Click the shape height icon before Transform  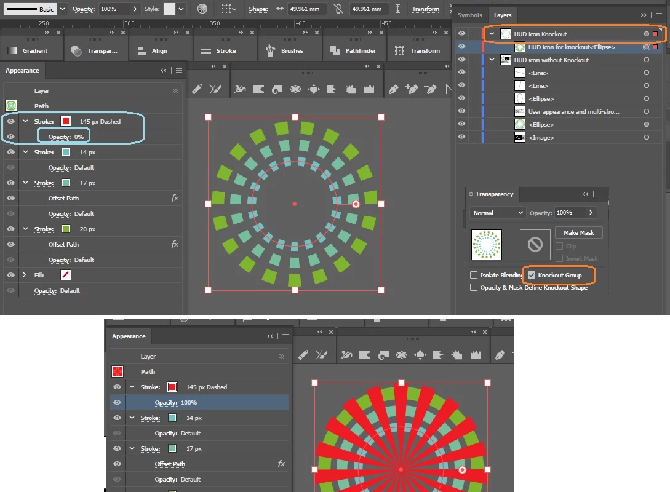click(398, 9)
